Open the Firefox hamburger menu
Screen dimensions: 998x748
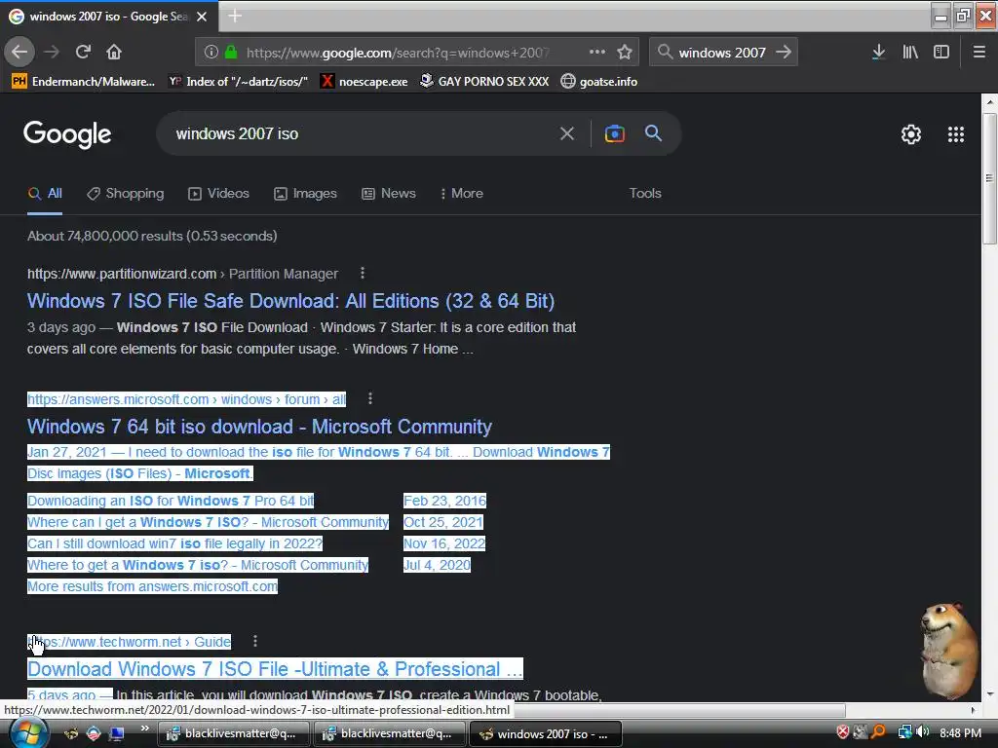[979, 53]
